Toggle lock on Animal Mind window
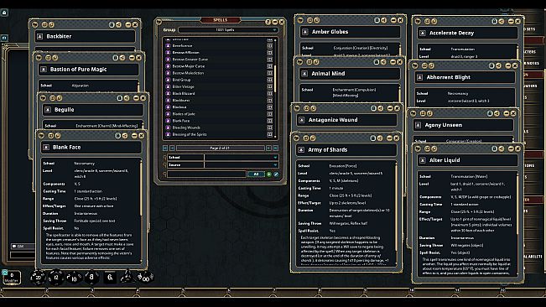The height and width of the screenshot is (307, 546). [376, 62]
